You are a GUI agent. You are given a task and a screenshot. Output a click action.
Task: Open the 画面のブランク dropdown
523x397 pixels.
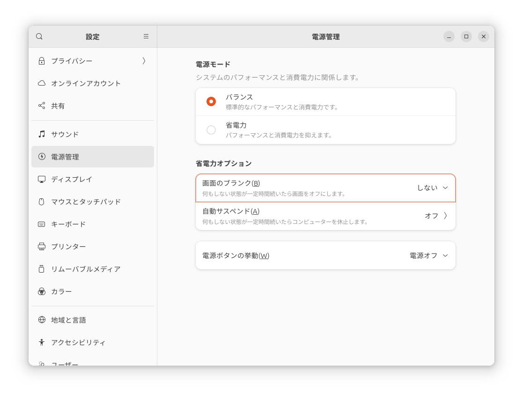(432, 188)
